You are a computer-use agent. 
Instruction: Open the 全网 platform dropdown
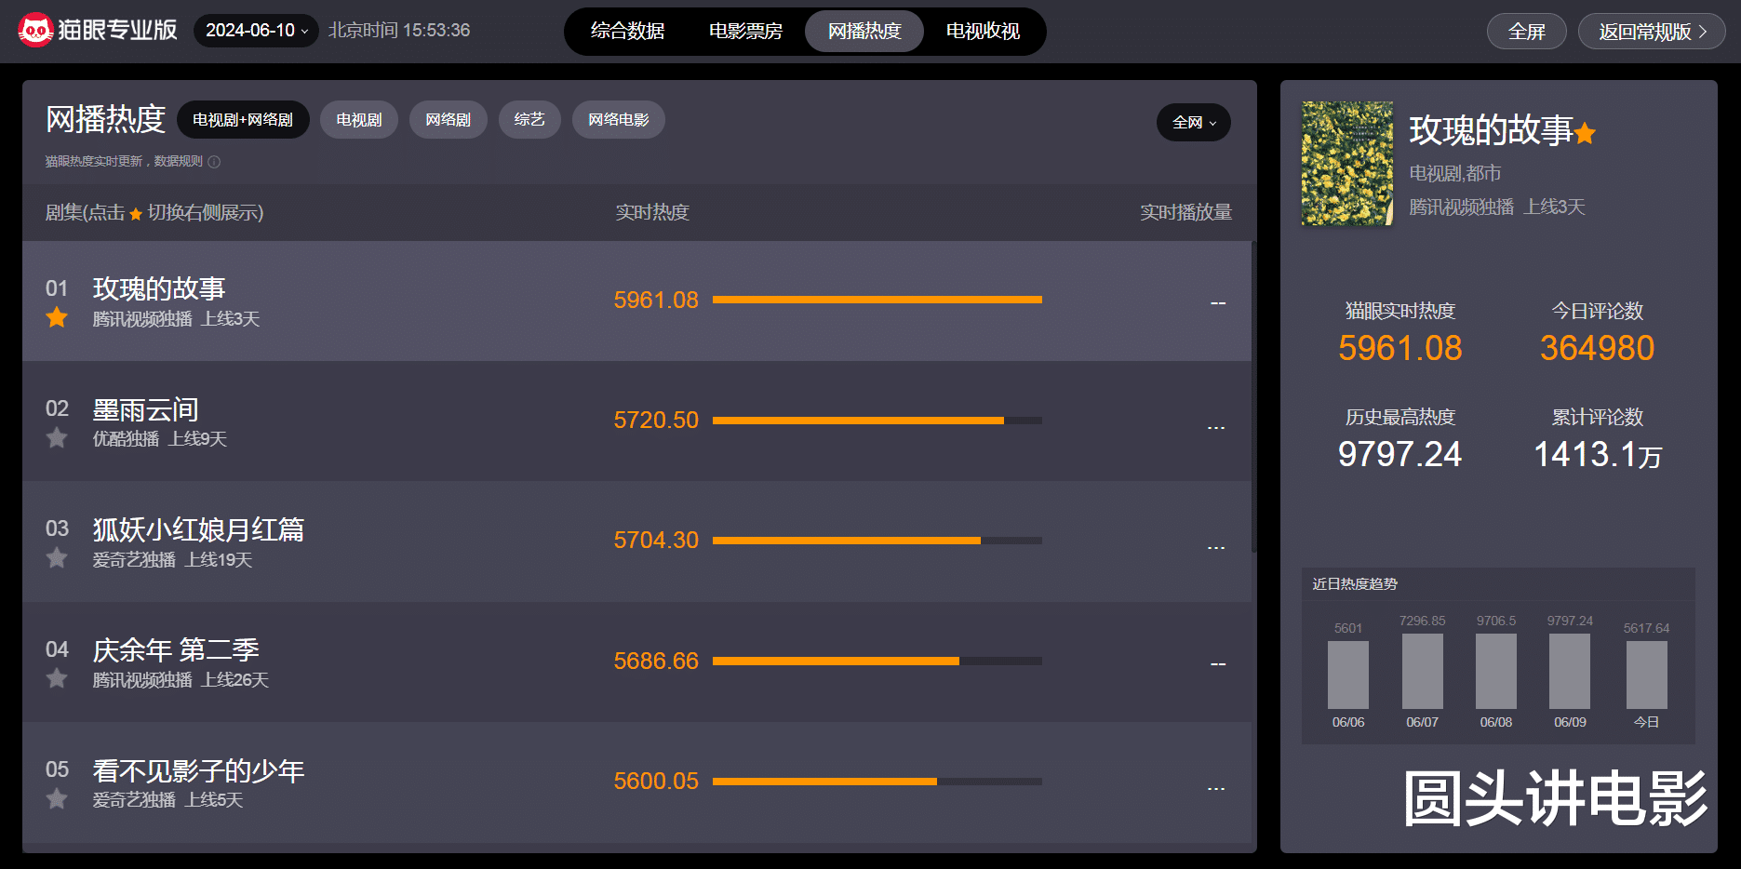pos(1193,122)
